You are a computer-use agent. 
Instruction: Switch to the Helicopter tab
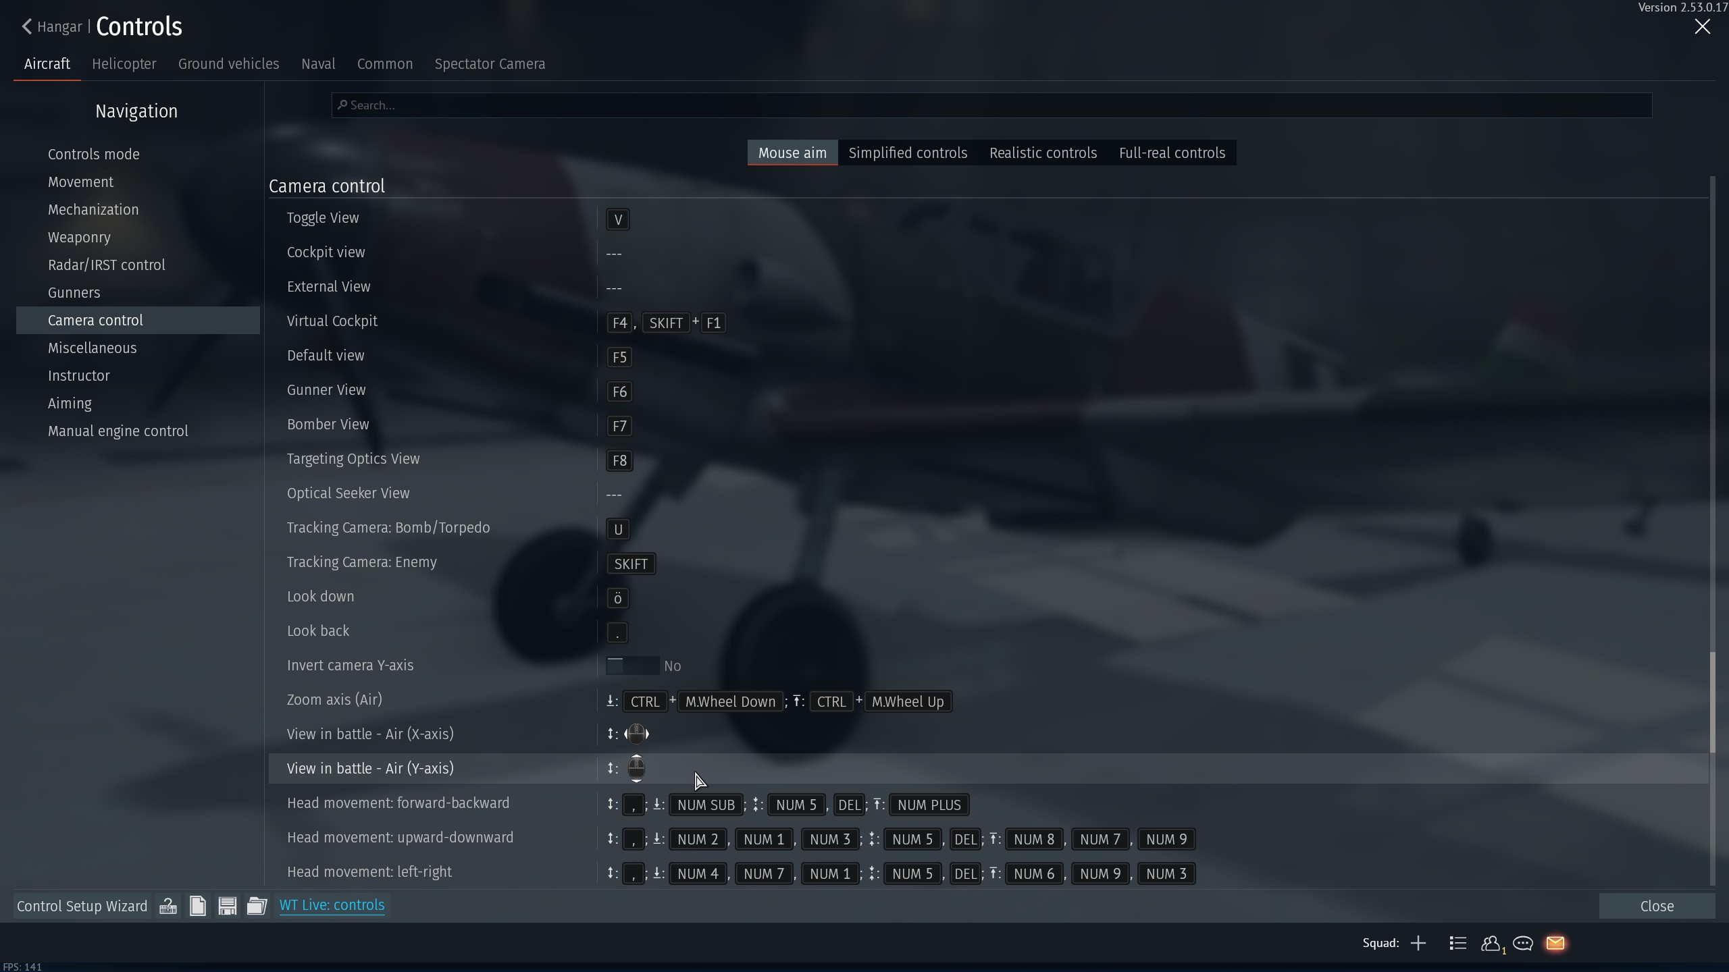click(124, 64)
